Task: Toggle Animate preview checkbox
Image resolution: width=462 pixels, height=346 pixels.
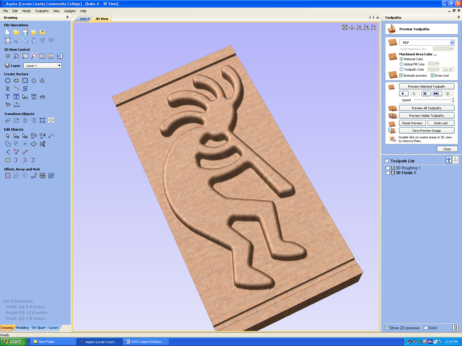Action: [401, 76]
